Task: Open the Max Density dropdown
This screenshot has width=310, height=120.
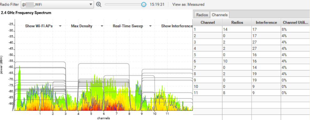Action: coord(87,26)
